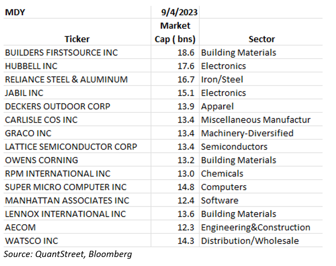The height and width of the screenshot is (266, 336).
Task: Click the Sector column header
Action: (261, 39)
